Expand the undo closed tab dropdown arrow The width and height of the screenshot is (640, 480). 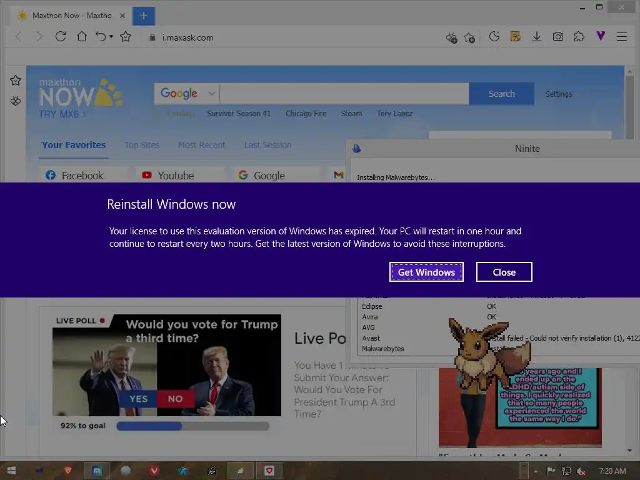click(x=111, y=37)
